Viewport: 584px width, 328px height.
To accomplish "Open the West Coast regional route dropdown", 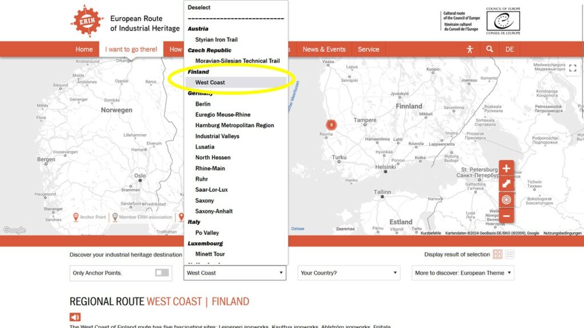I will (234, 273).
